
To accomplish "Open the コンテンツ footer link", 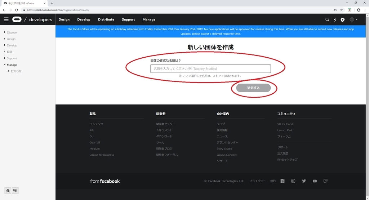I will tap(96, 124).
